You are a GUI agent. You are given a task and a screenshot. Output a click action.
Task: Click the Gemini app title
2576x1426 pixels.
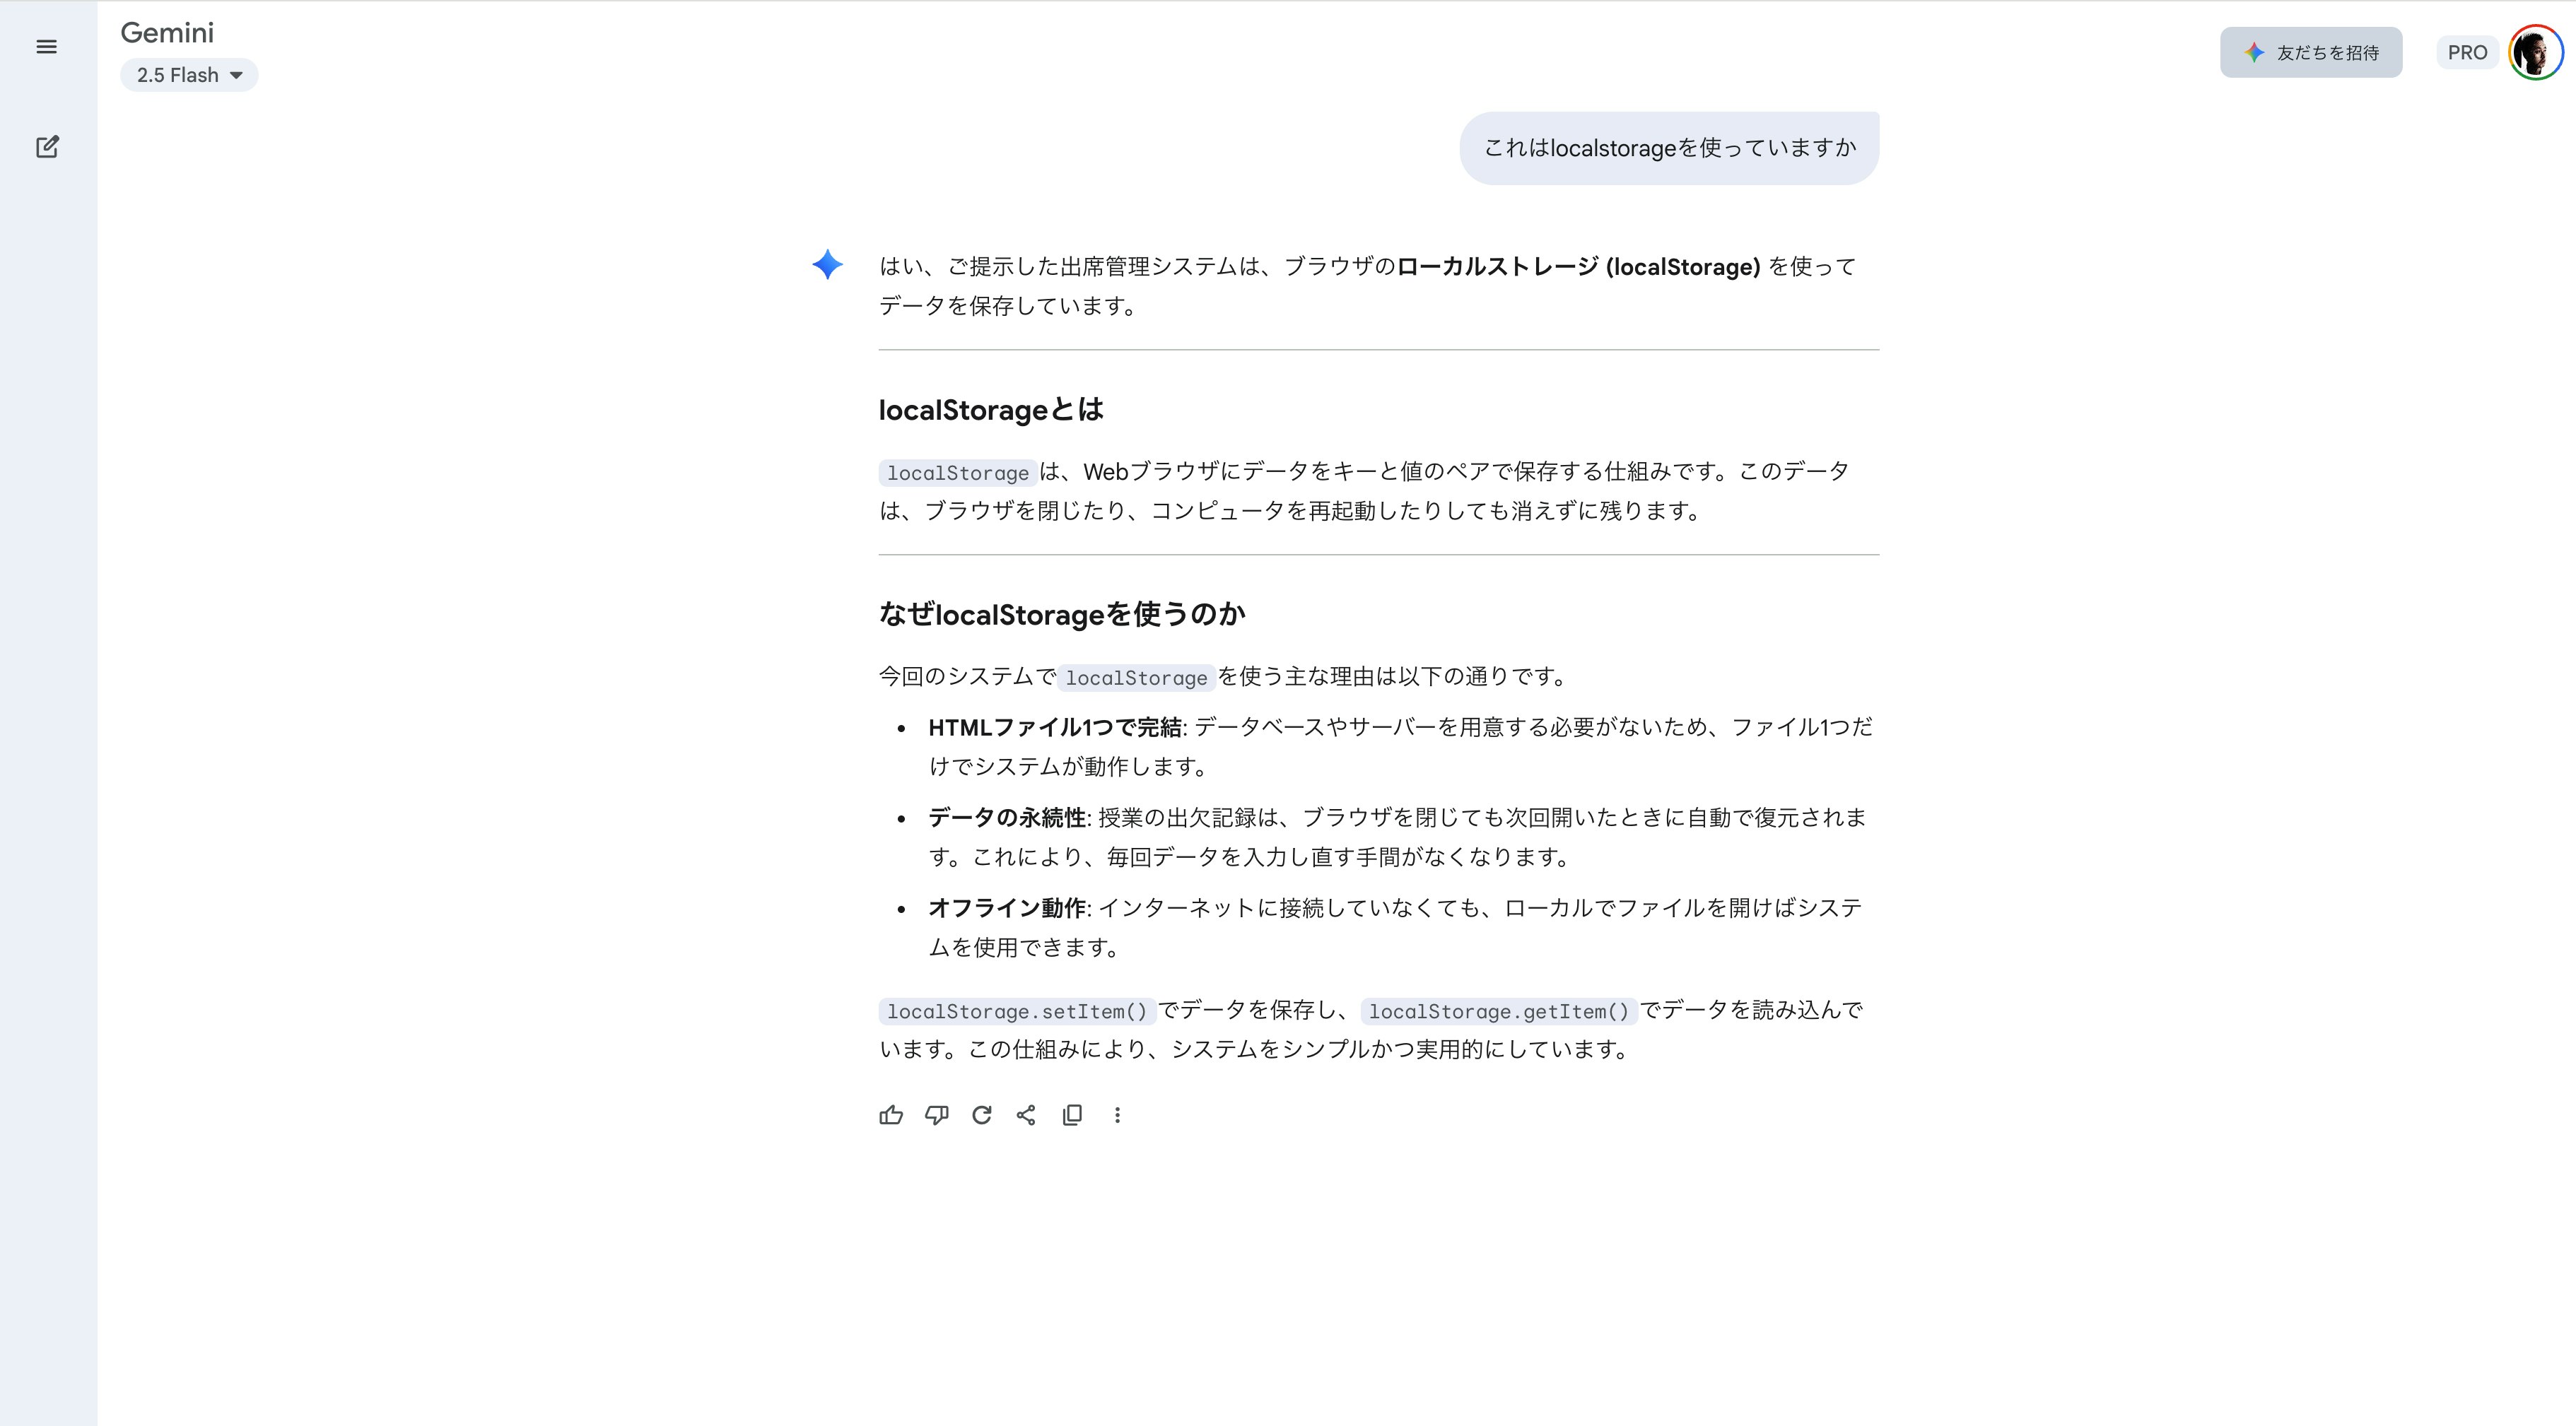click(167, 32)
